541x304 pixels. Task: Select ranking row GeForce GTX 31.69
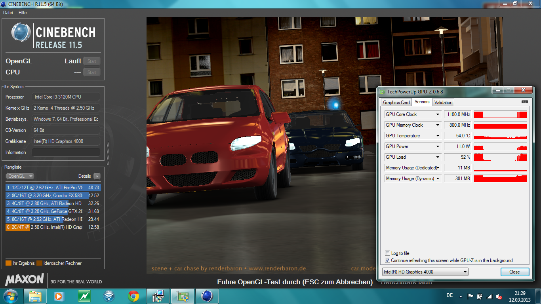(x=53, y=211)
